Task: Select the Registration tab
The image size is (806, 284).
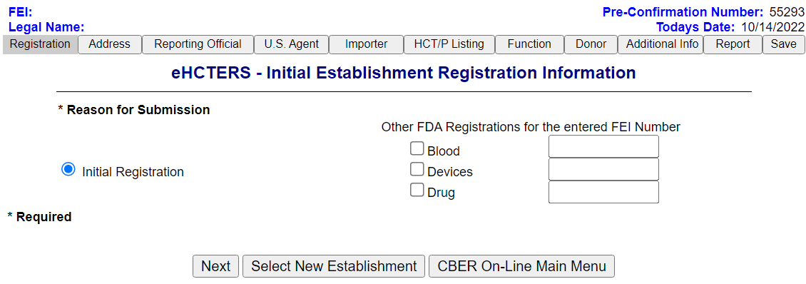Action: (40, 44)
